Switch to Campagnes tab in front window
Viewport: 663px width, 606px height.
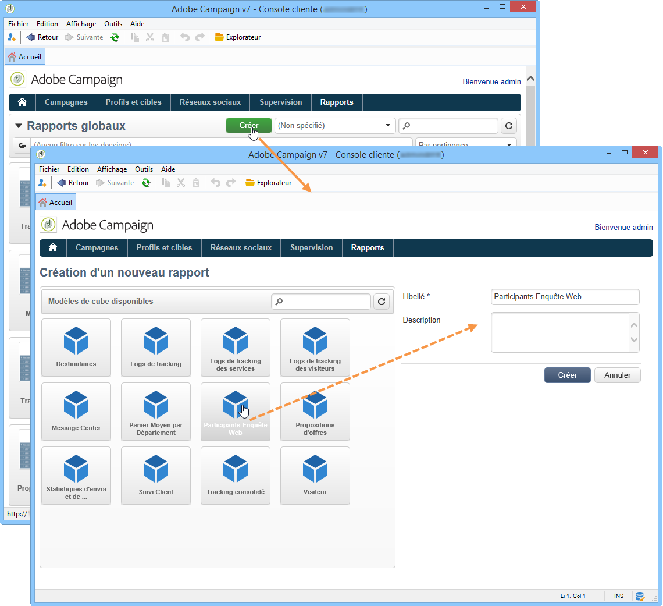pyautogui.click(x=97, y=247)
